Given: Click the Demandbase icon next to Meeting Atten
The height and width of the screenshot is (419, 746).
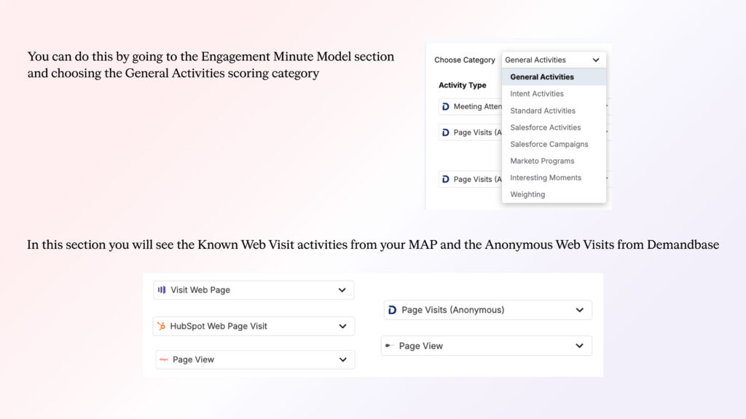Looking at the screenshot, I should click(445, 107).
